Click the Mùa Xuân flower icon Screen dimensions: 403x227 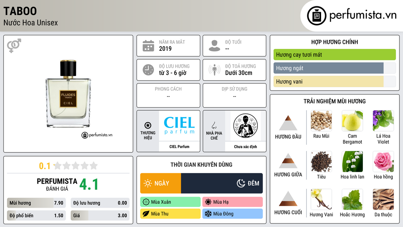tap(146, 202)
